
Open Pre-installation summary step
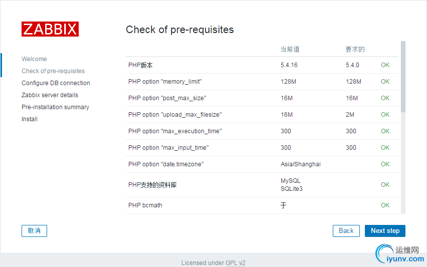(55, 107)
